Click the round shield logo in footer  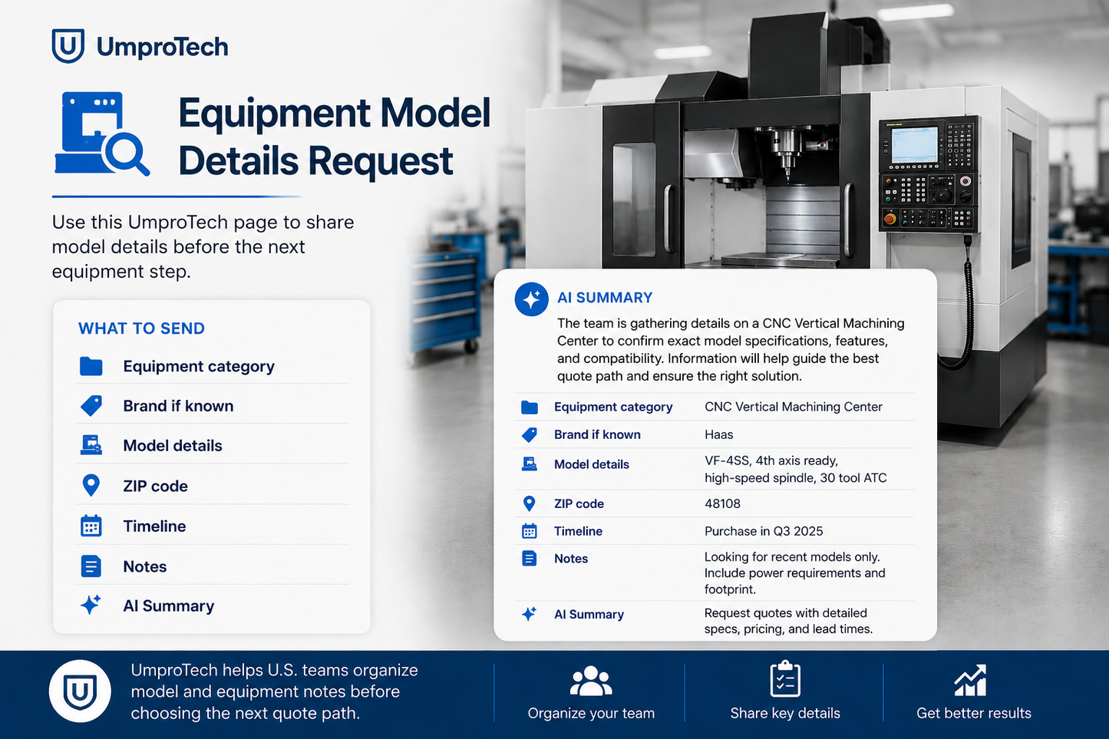click(80, 691)
